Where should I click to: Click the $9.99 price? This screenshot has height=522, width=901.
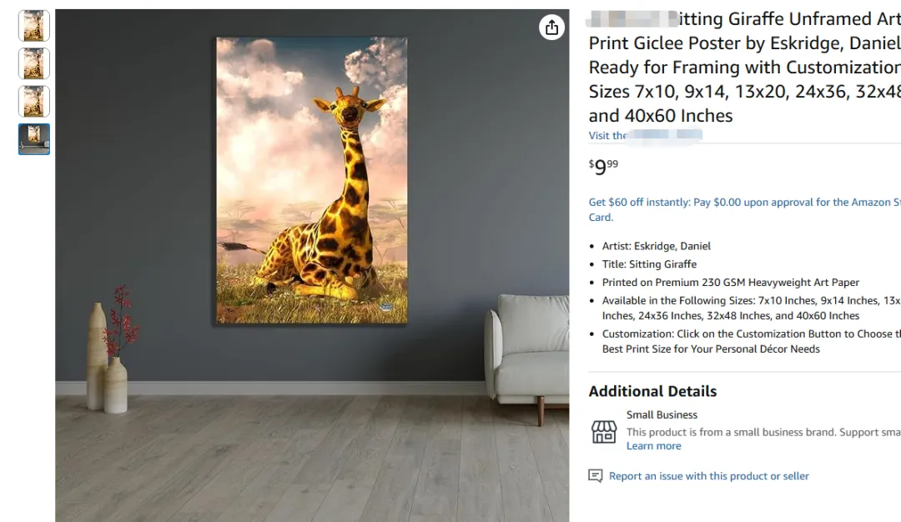tap(603, 167)
